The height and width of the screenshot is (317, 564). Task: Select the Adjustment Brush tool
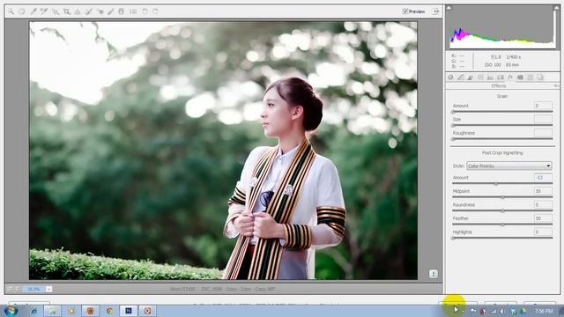pyautogui.click(x=111, y=11)
